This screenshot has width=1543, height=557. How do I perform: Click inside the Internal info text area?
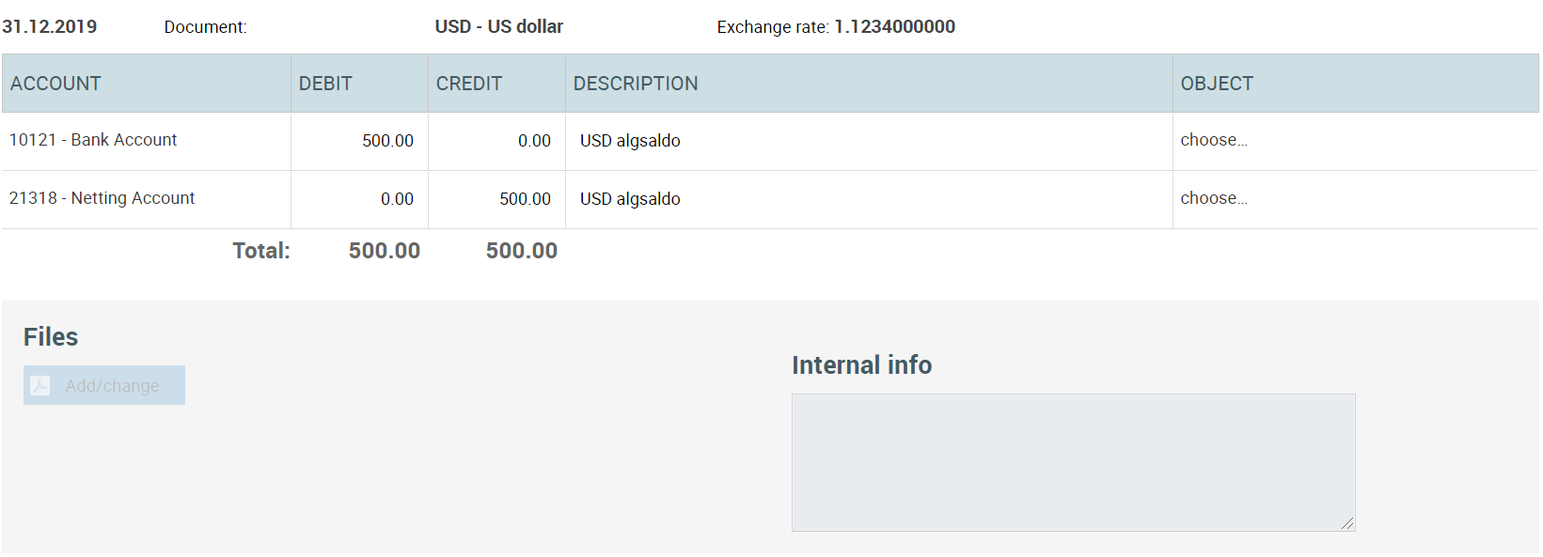pos(1073,462)
